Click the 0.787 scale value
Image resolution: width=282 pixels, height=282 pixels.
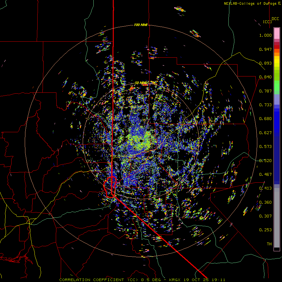[x=265, y=91]
